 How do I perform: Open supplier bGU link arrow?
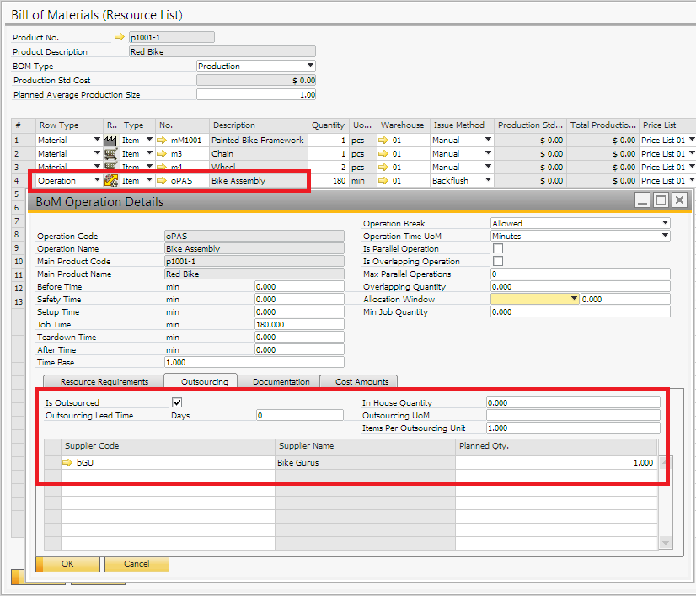[68, 462]
